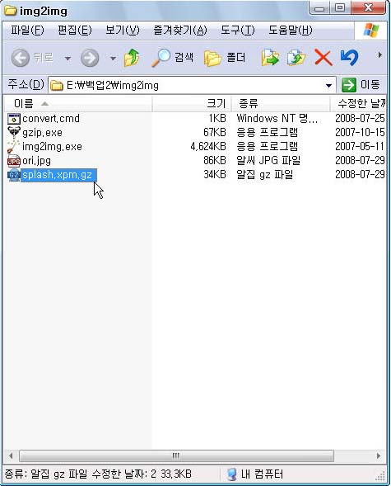
Task: Open the 편집(E) menu
Action: click(75, 31)
